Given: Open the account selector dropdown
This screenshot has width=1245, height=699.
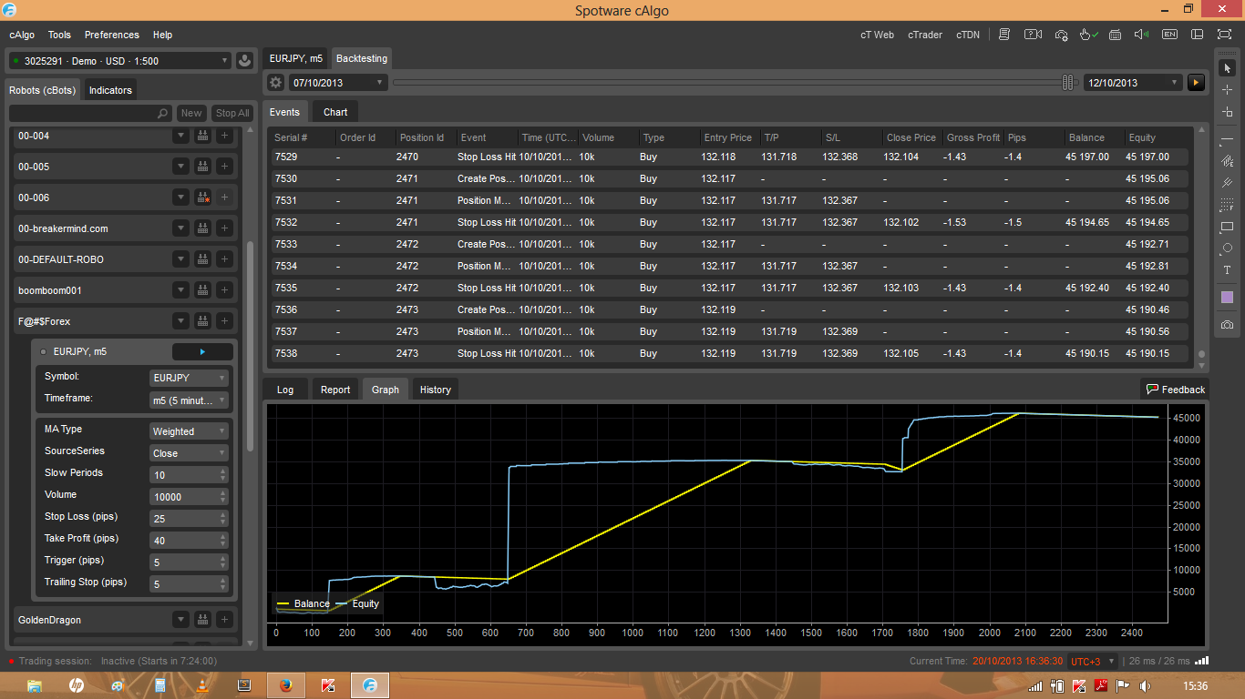Looking at the screenshot, I should coord(119,61).
